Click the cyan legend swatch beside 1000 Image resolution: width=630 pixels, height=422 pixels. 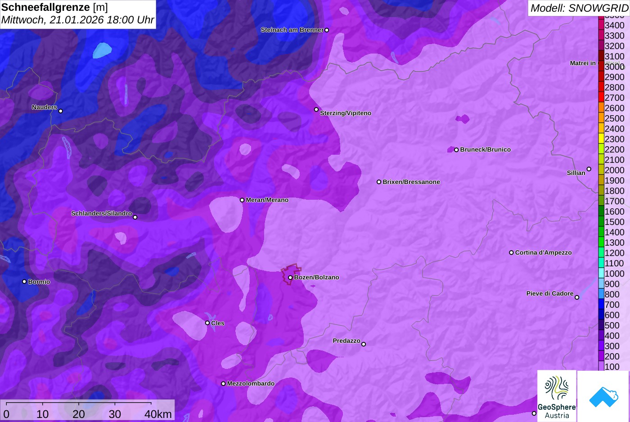coord(601,273)
